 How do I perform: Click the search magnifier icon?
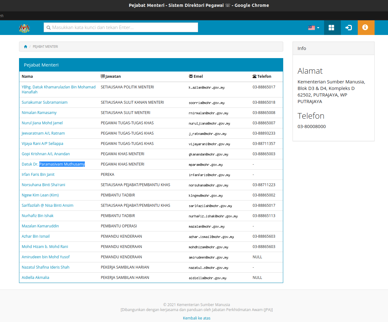[48, 28]
